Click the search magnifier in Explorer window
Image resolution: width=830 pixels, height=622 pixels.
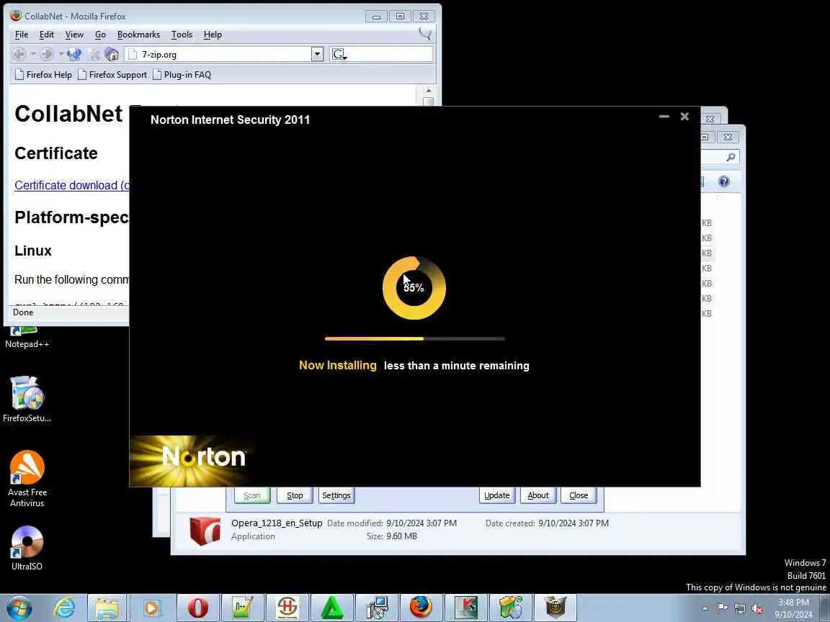coord(731,157)
